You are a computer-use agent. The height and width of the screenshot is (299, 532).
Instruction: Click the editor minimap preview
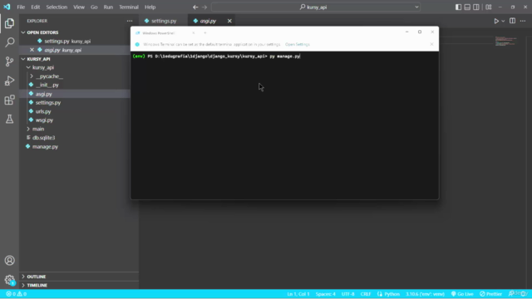pyautogui.click(x=505, y=41)
